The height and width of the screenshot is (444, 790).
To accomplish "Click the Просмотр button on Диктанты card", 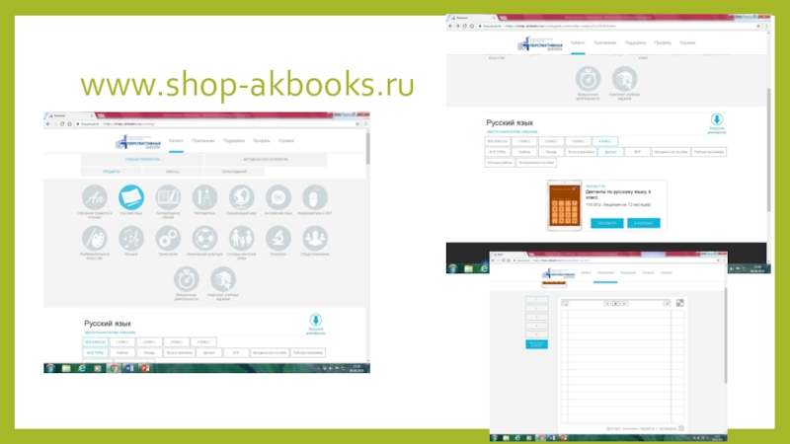I will 606,223.
